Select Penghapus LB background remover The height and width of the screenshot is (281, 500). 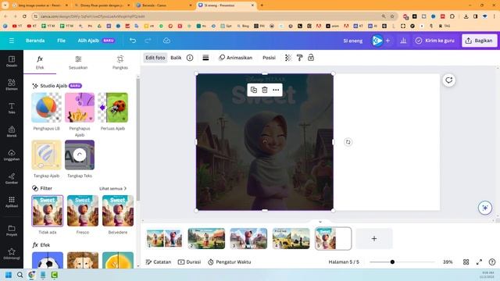pyautogui.click(x=47, y=108)
